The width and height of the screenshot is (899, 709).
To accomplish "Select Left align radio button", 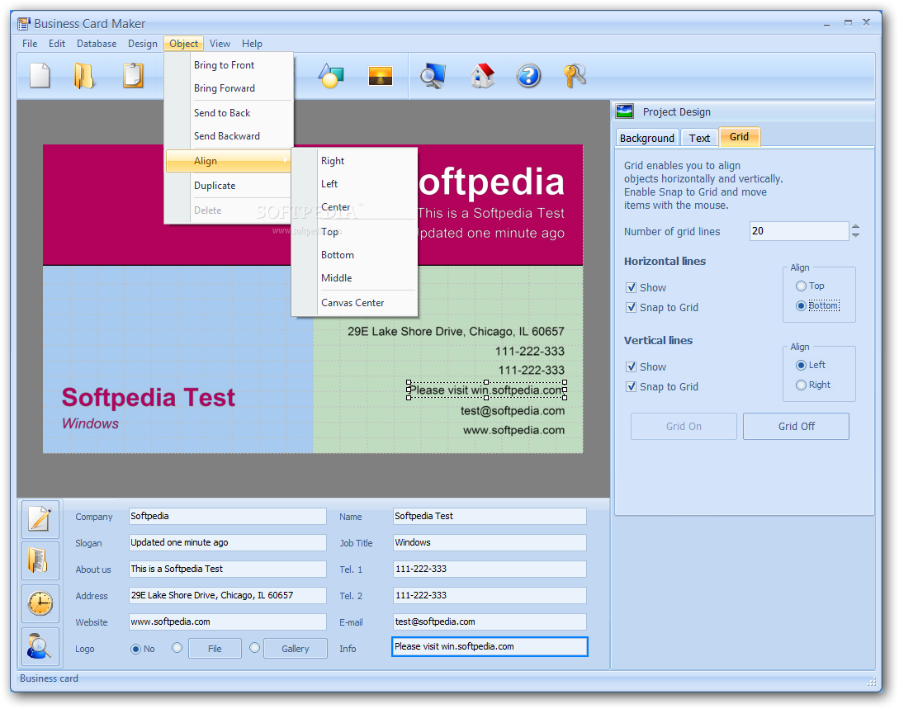I will (x=801, y=365).
